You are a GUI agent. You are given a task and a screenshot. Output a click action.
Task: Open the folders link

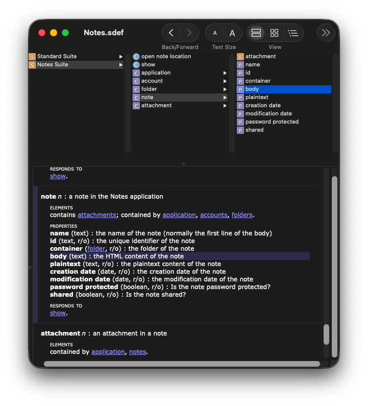pyautogui.click(x=242, y=215)
